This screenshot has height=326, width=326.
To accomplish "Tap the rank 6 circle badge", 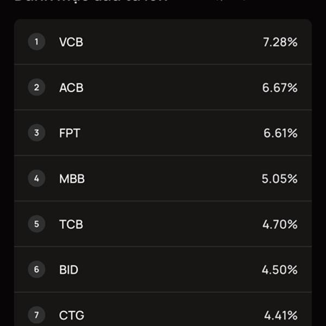I will click(x=36, y=269).
